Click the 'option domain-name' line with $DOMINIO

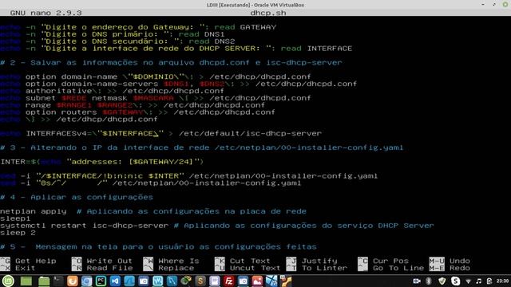[156, 77]
